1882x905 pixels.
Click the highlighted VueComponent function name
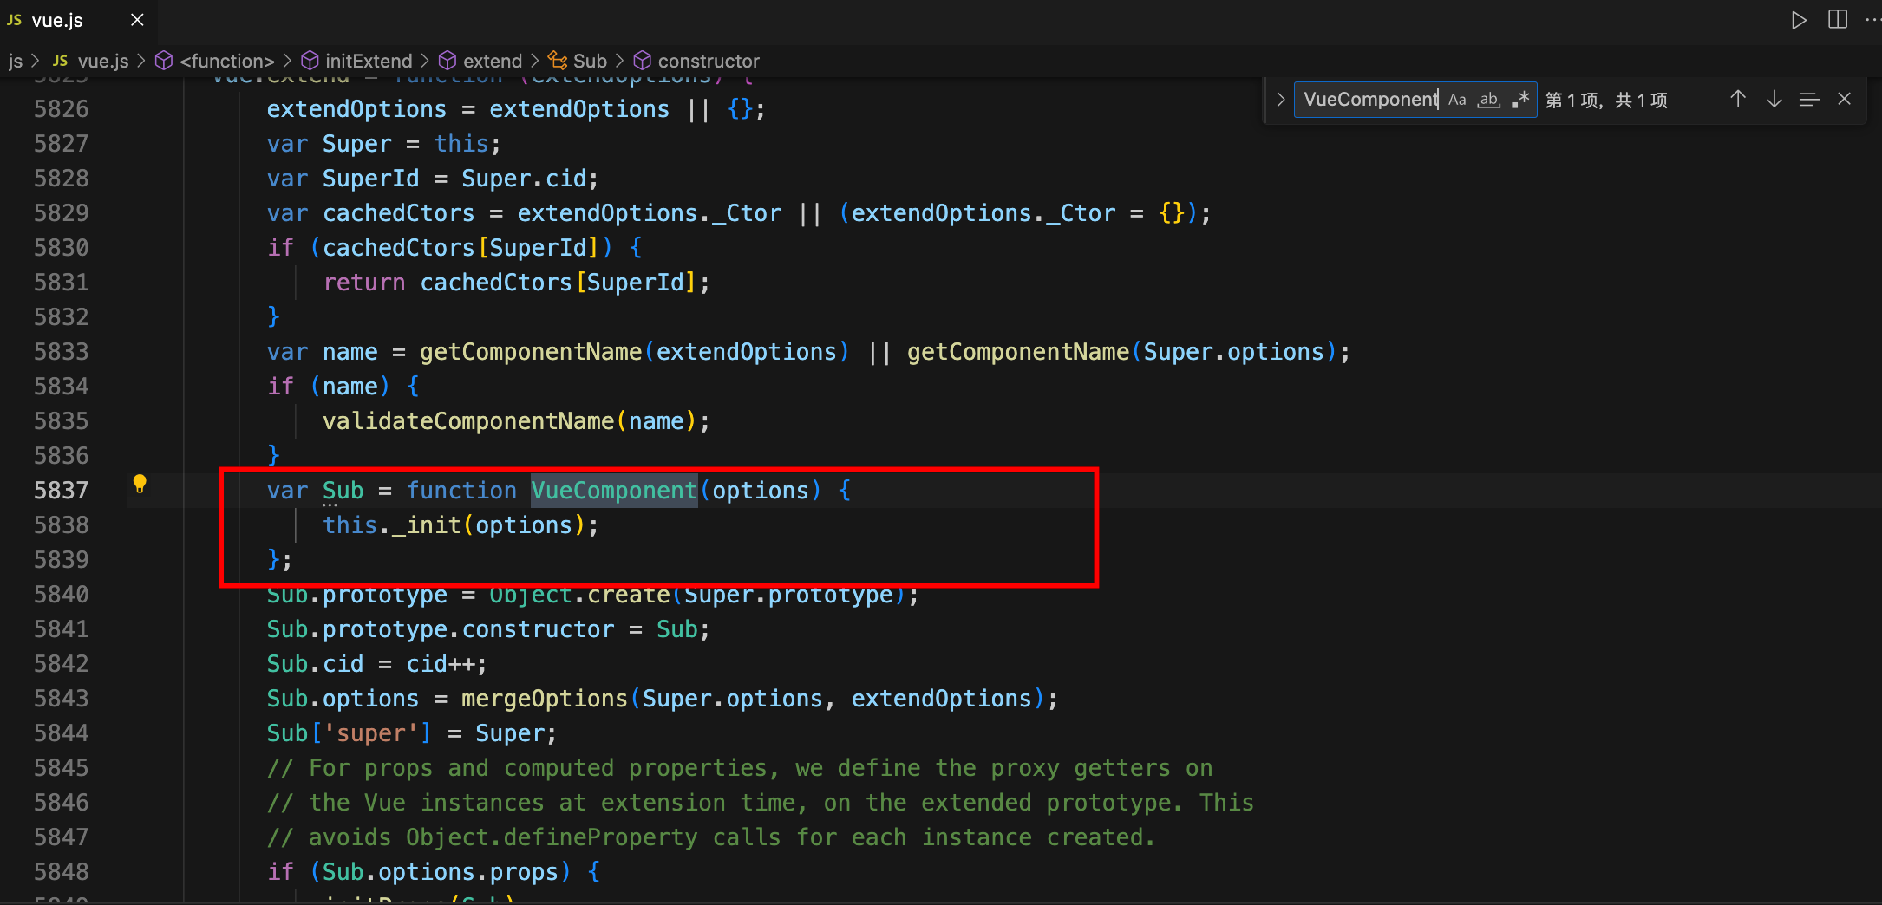(614, 491)
